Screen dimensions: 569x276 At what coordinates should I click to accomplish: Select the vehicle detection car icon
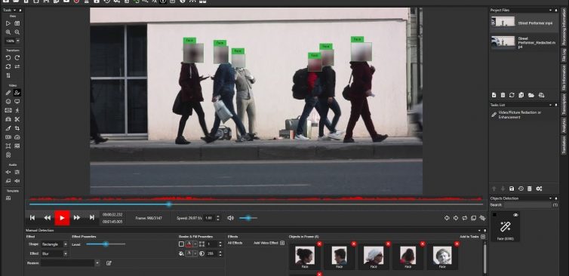(x=8, y=119)
